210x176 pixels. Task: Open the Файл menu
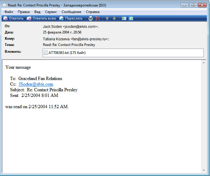[x=9, y=12]
